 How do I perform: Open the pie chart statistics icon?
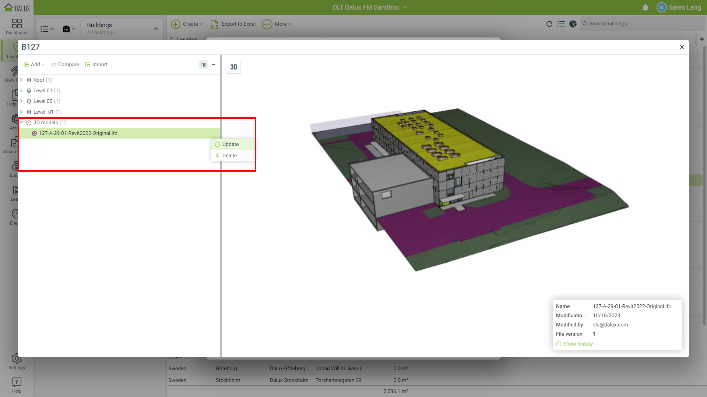[573, 24]
